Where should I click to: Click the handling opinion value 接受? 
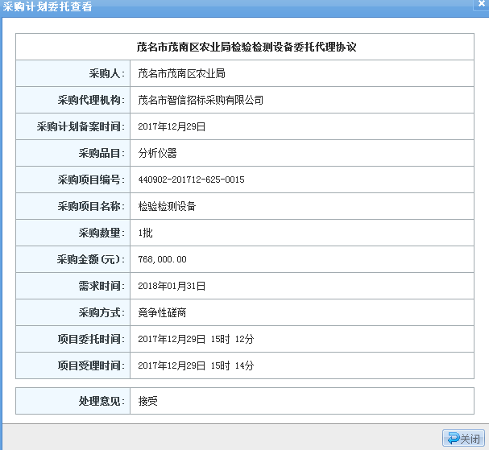[x=147, y=400]
